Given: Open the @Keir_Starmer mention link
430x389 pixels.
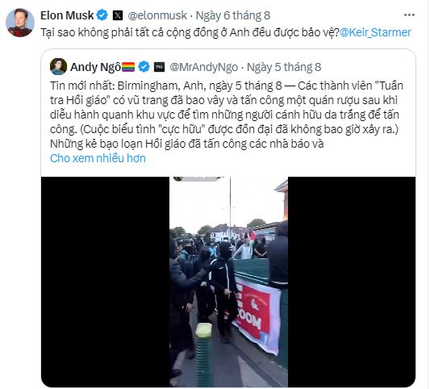Looking at the screenshot, I should pyautogui.click(x=375, y=32).
